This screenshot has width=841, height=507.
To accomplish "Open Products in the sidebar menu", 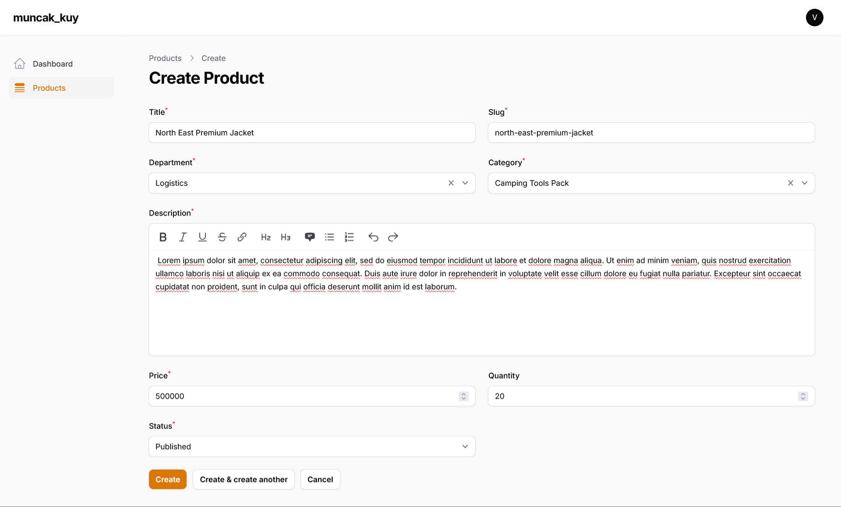I will (49, 88).
